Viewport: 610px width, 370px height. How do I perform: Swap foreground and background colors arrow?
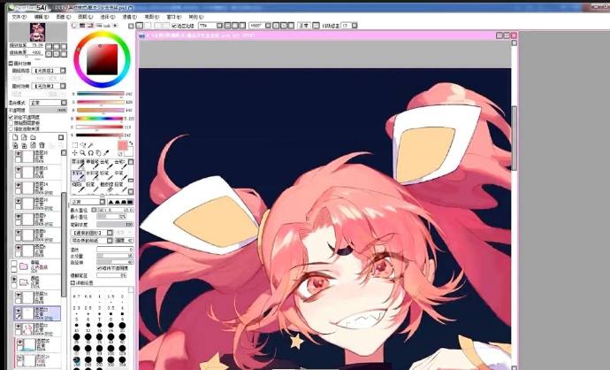click(x=131, y=143)
